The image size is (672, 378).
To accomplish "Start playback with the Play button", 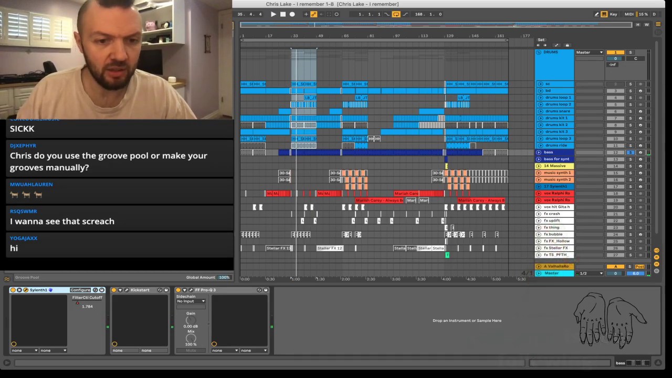I will (x=273, y=14).
